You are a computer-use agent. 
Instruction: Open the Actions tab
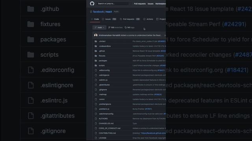[148, 19]
